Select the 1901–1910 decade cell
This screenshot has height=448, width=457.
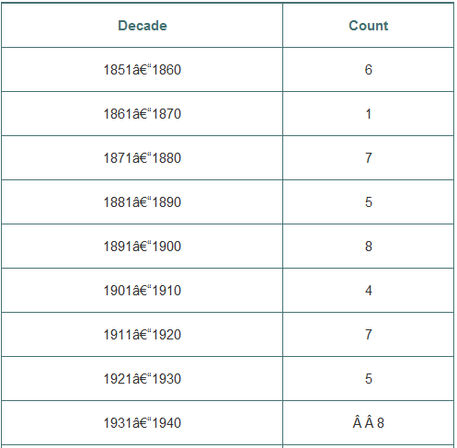[143, 291]
